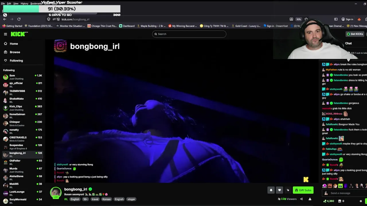367x206 pixels.
Task: Click the VinFast Viper Scooter progress bar
Action: pyautogui.click(x=62, y=9)
